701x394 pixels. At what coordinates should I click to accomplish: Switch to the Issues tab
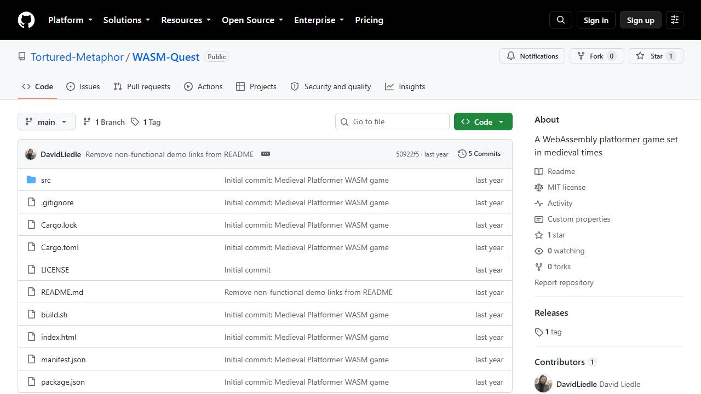pos(83,86)
